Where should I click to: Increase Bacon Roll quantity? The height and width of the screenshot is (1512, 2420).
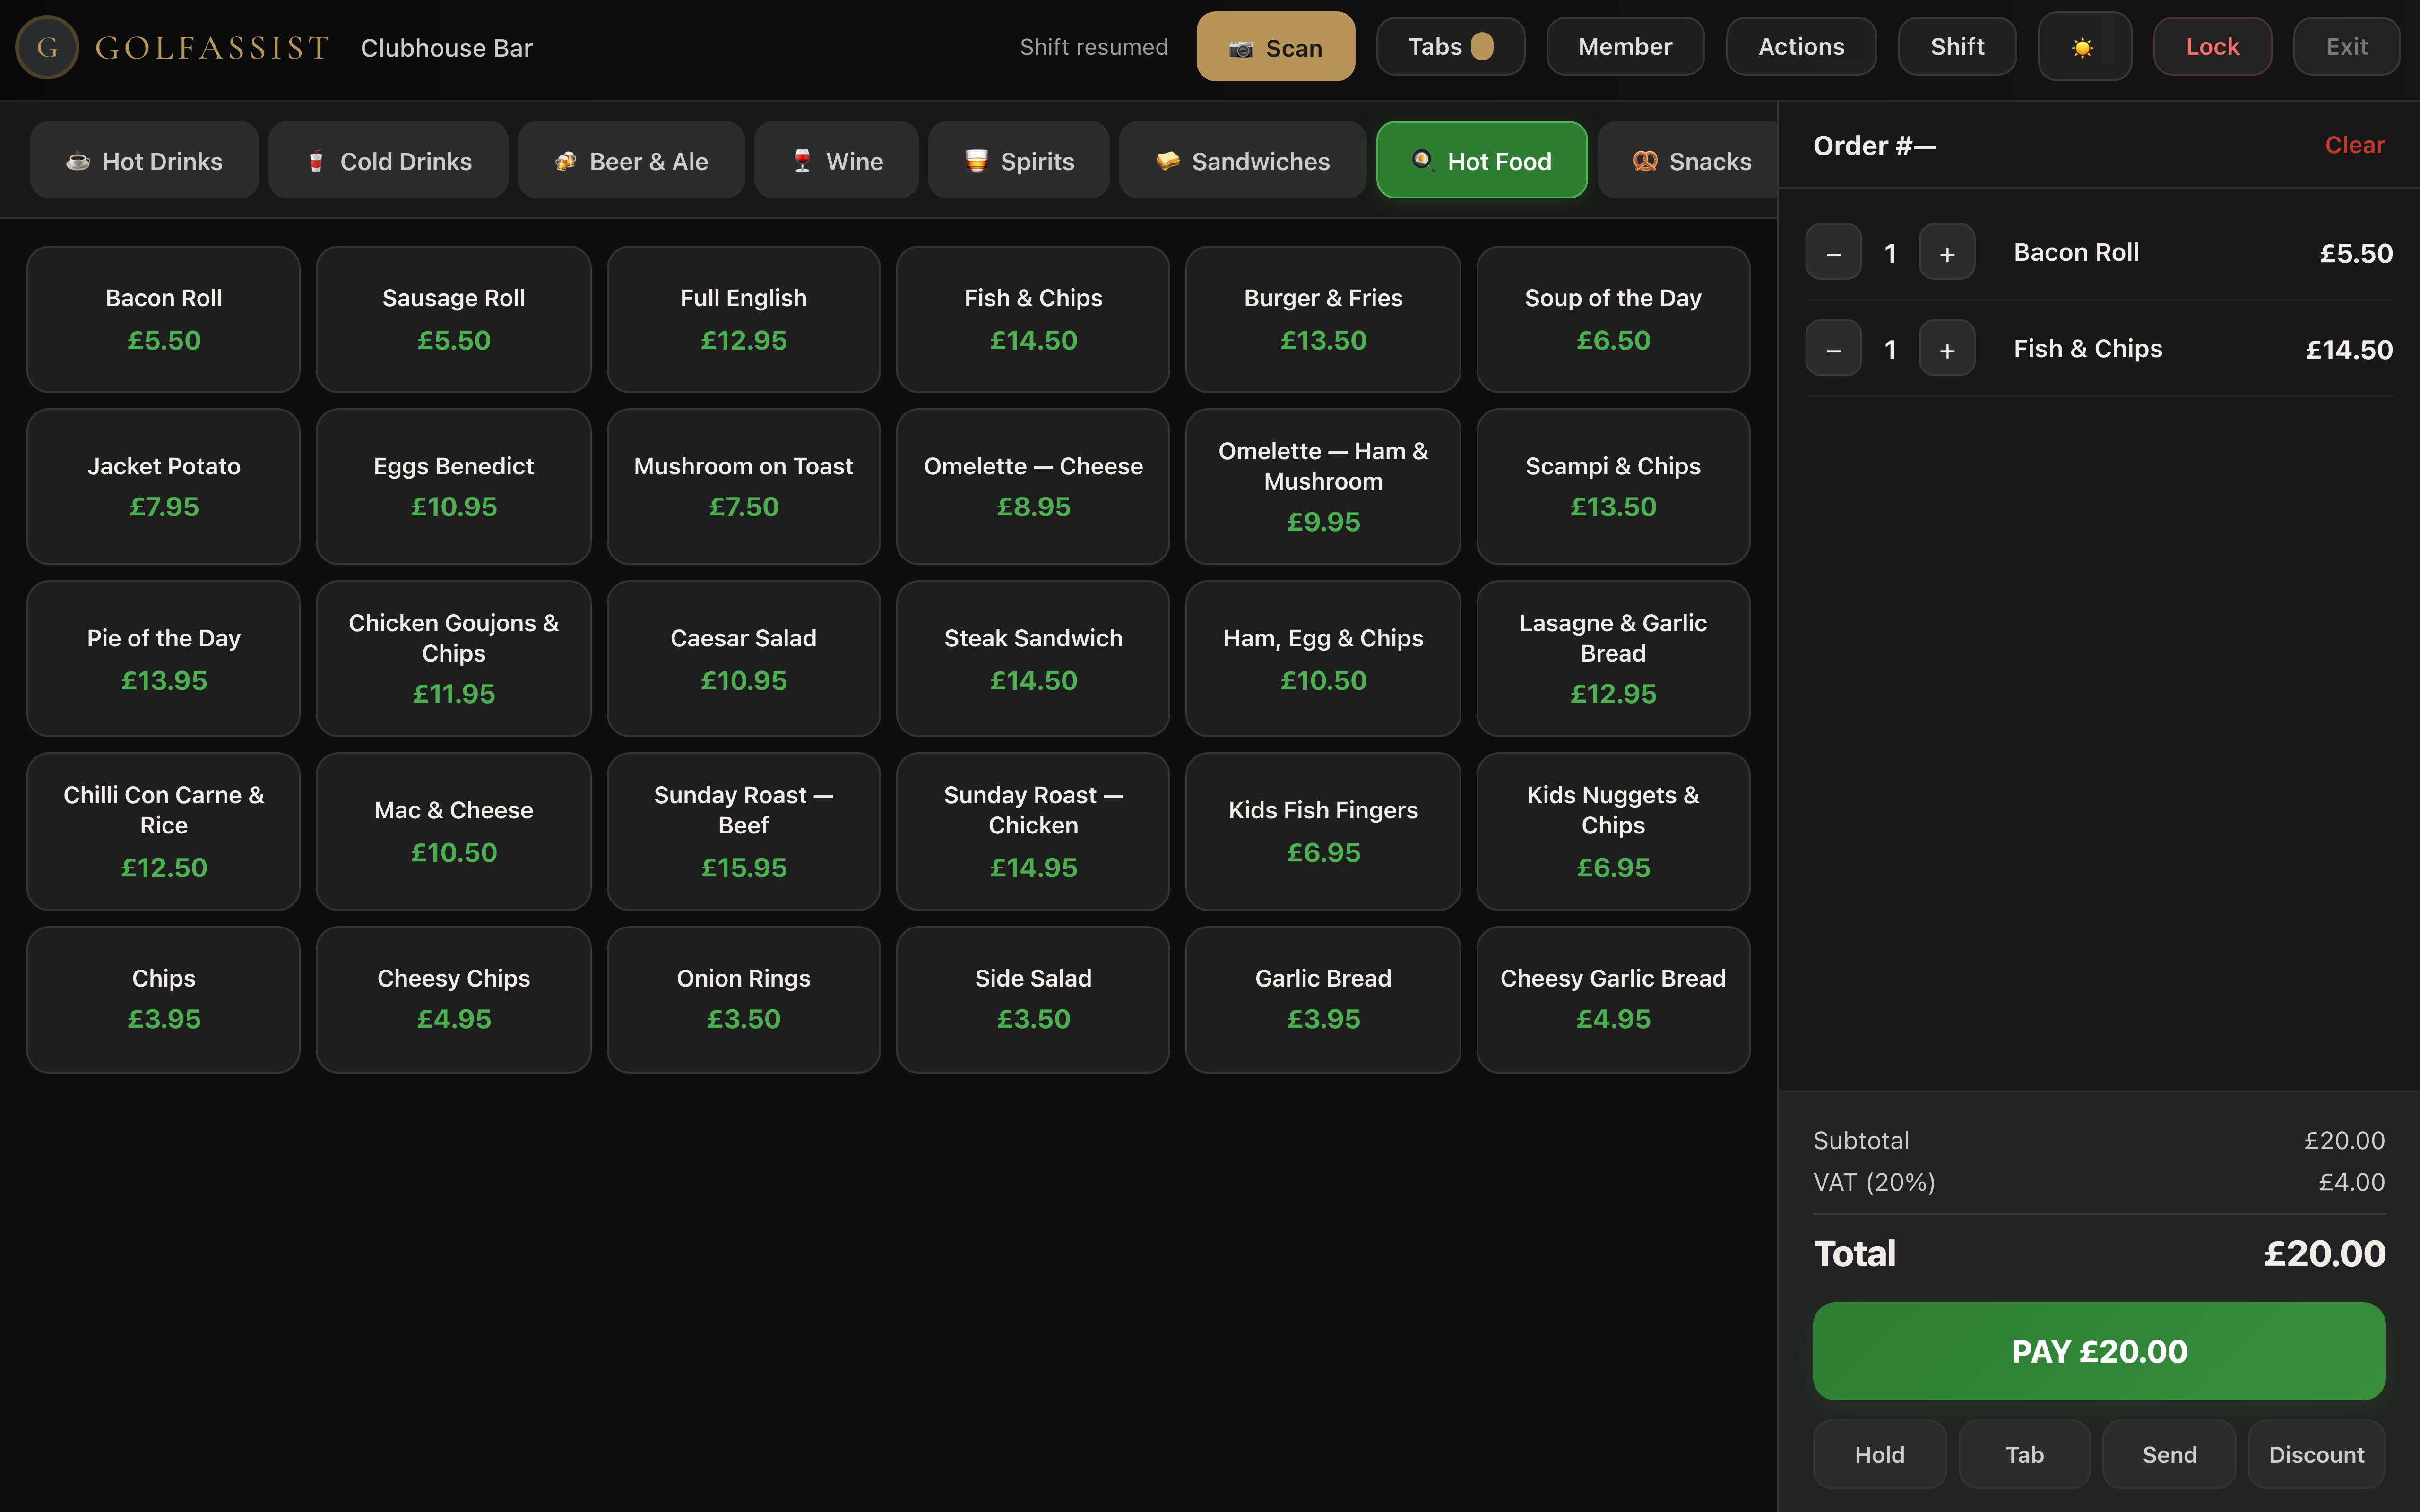click(1946, 253)
